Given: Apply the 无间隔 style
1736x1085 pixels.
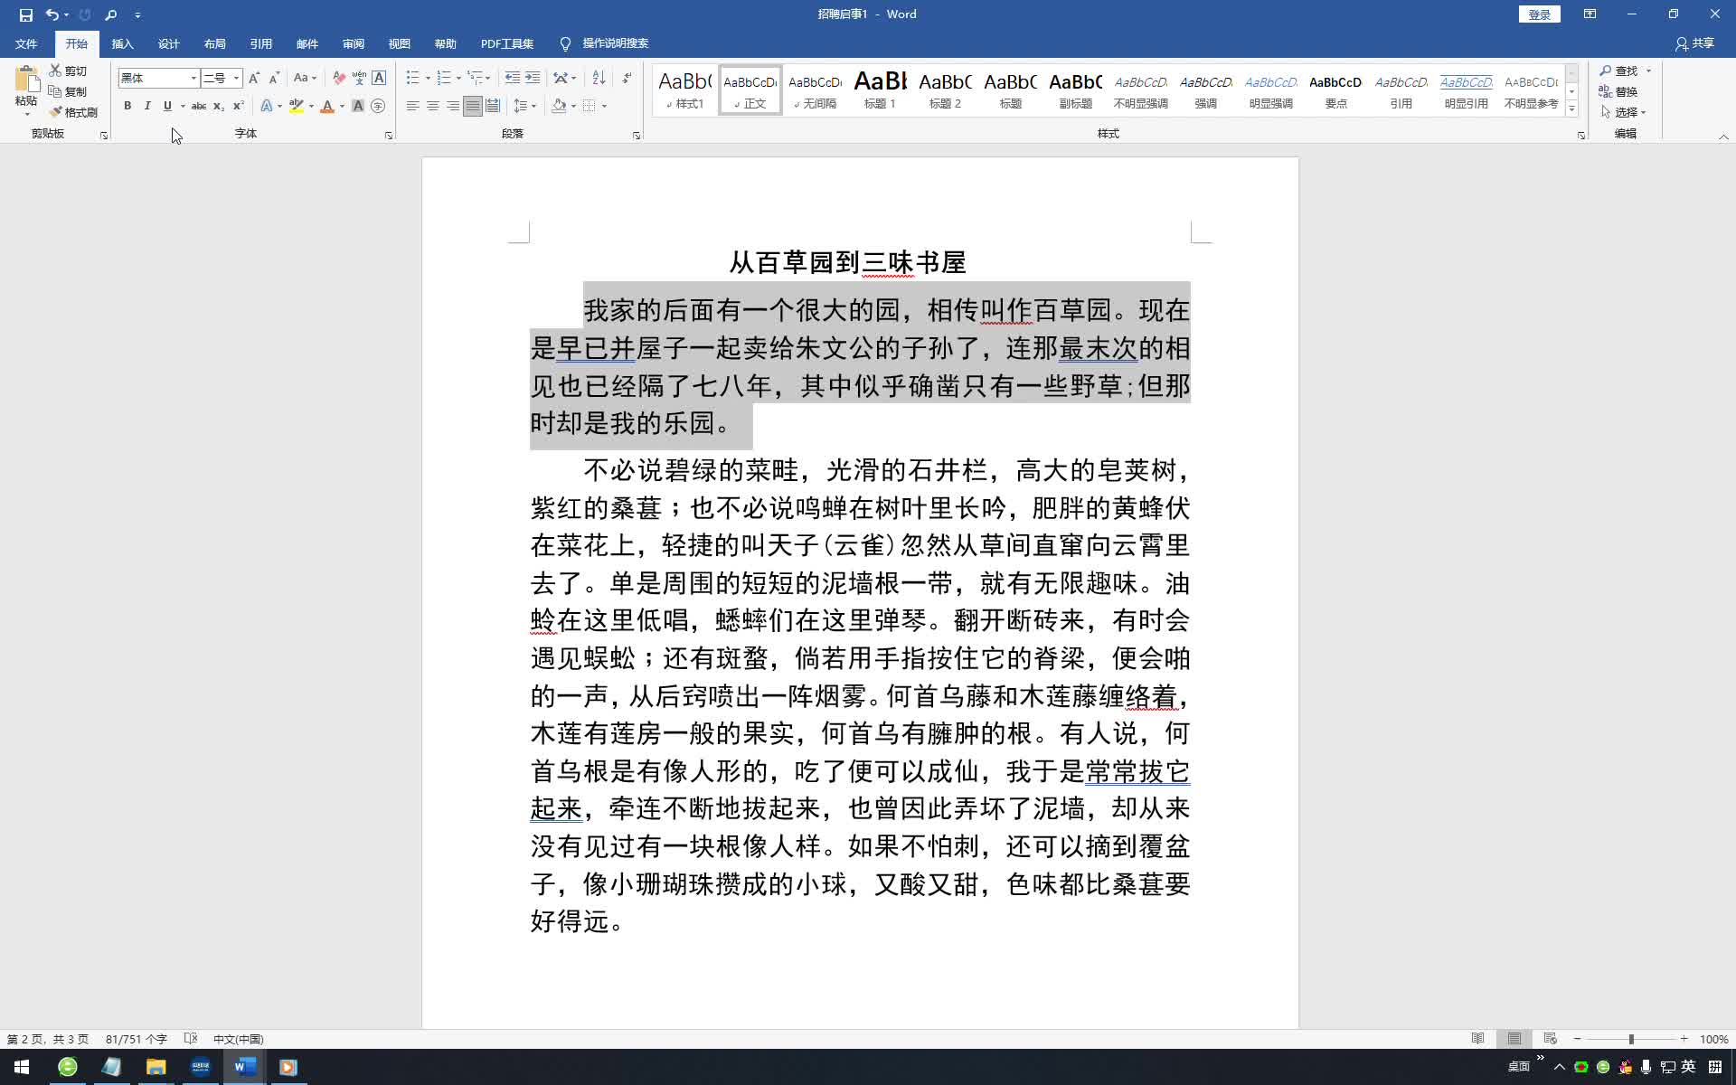Looking at the screenshot, I should tap(815, 90).
